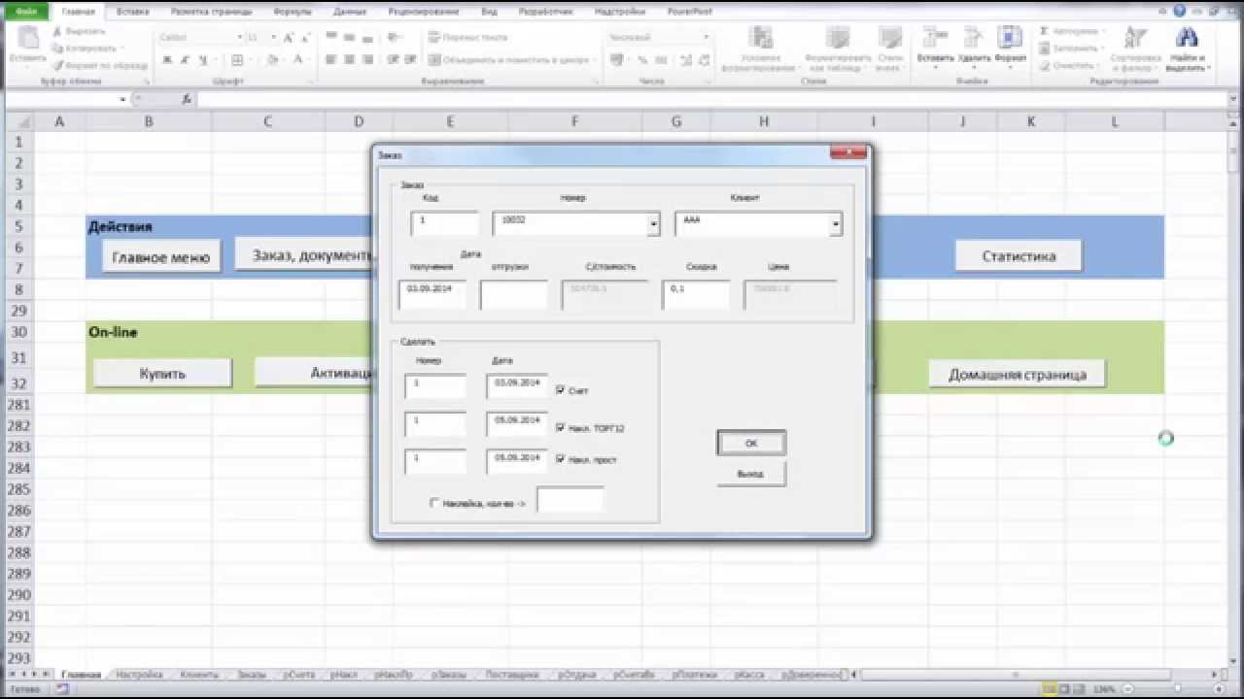This screenshot has height=699, width=1244.
Task: Open Find and Select binoculars icon
Action: 1186,37
